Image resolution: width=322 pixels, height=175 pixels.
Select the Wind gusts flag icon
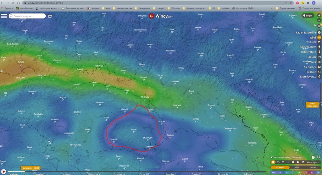click(x=319, y=42)
